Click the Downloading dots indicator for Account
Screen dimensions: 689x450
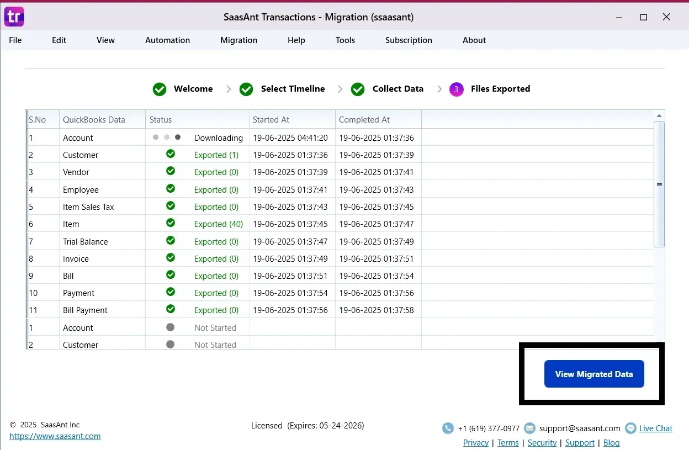point(167,137)
